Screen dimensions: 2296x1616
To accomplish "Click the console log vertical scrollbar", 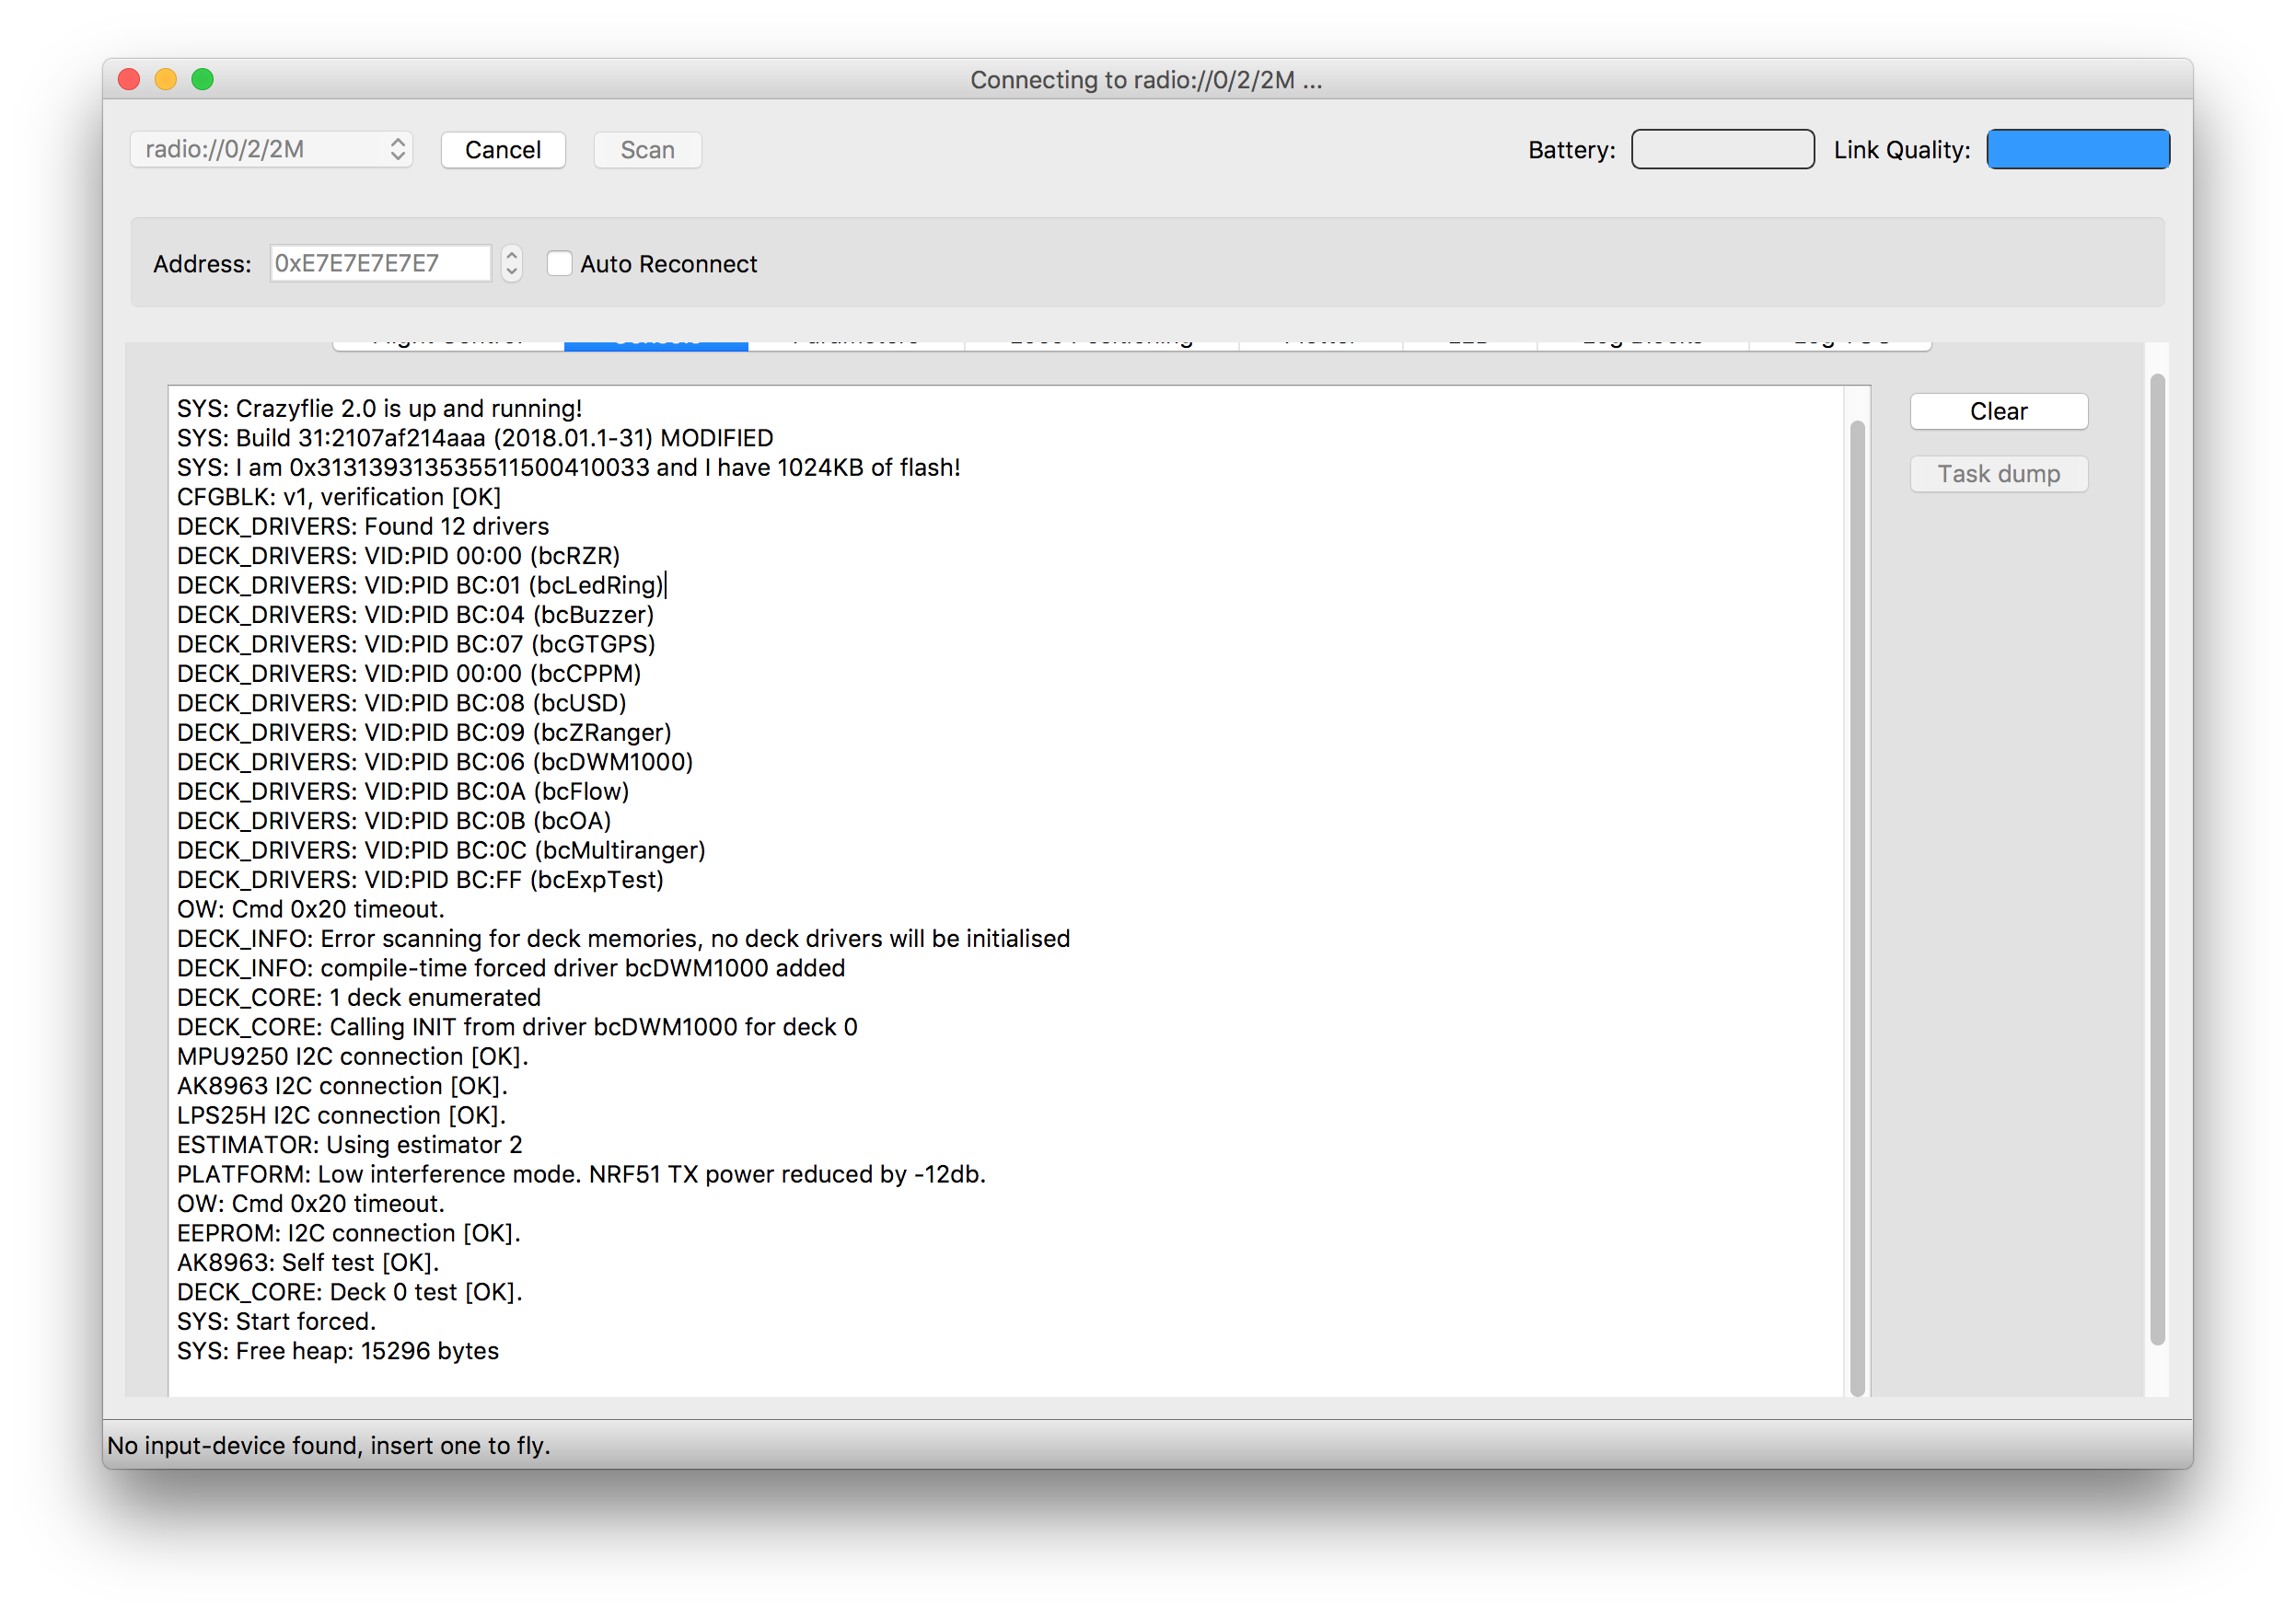I will tap(1857, 899).
